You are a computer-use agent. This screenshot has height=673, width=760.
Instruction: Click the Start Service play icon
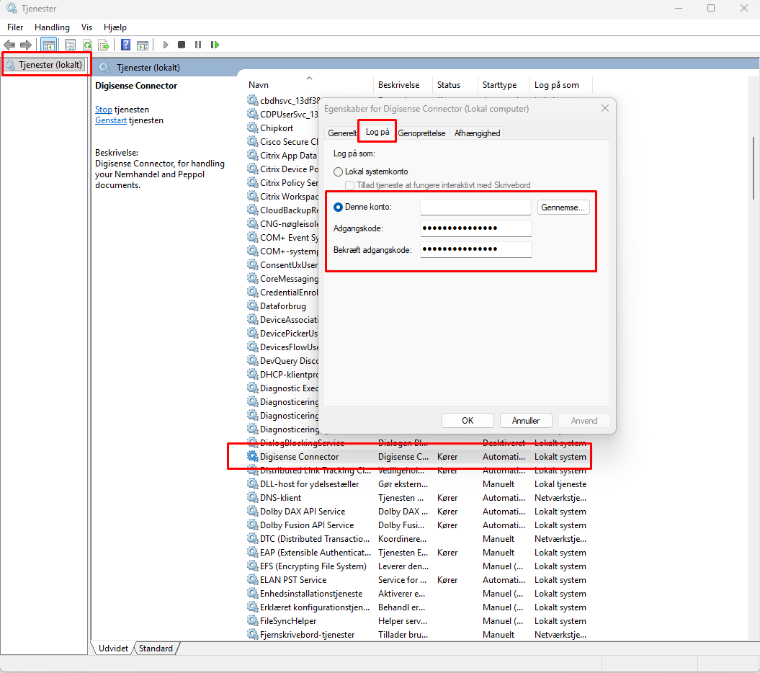pos(166,45)
